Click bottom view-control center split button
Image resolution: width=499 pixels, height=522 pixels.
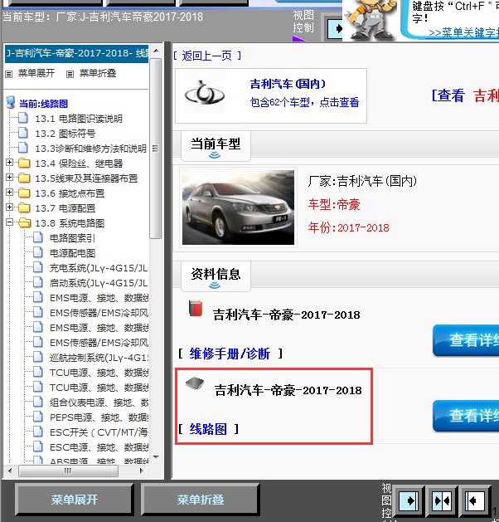[x=442, y=500]
